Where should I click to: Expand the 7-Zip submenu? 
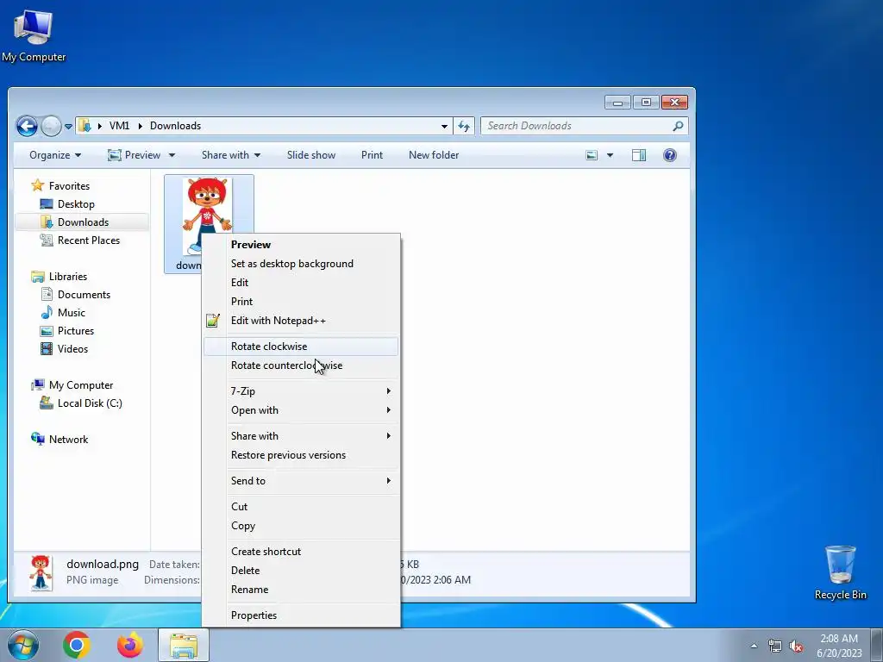point(301,391)
